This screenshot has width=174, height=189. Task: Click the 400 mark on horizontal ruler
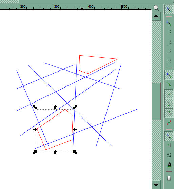click(x=91, y=7)
